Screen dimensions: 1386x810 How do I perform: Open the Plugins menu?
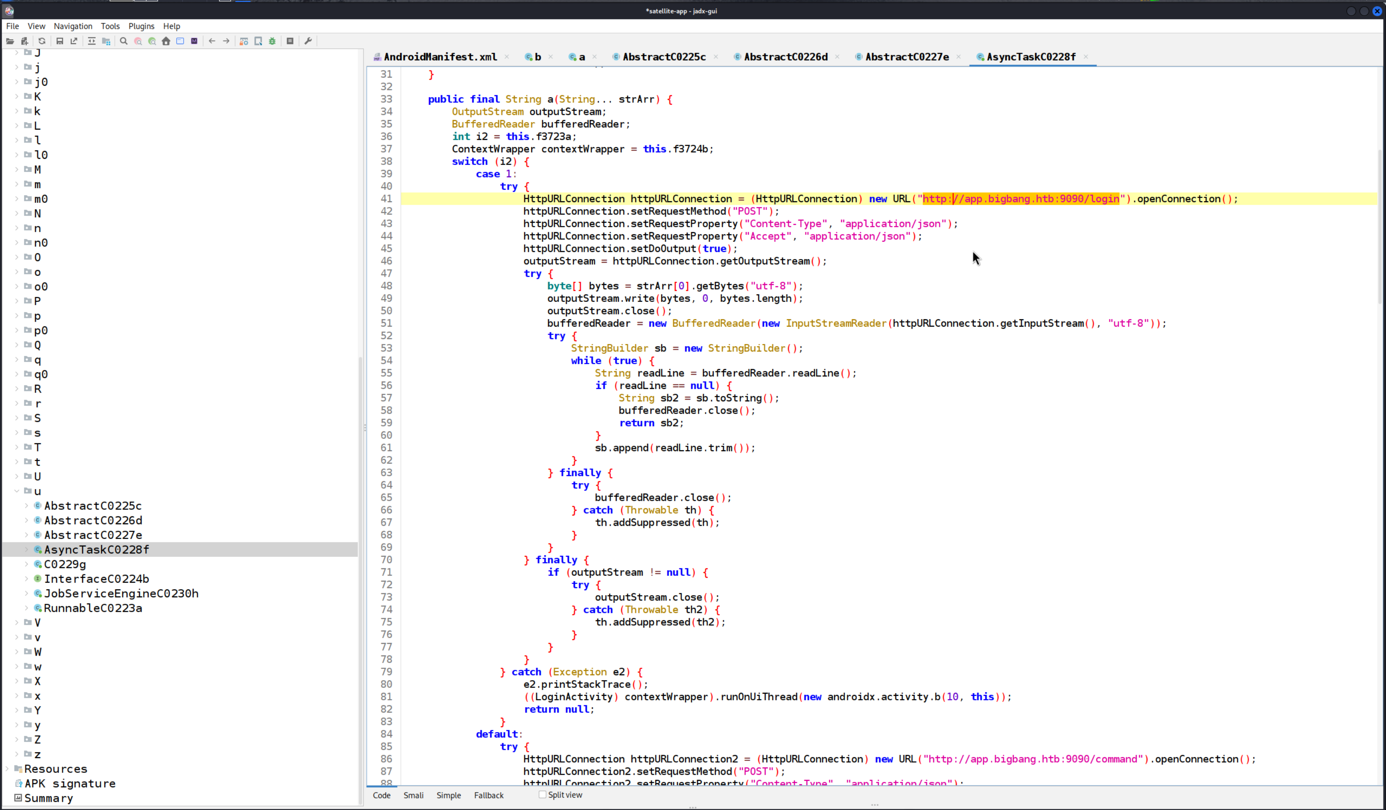click(x=141, y=26)
